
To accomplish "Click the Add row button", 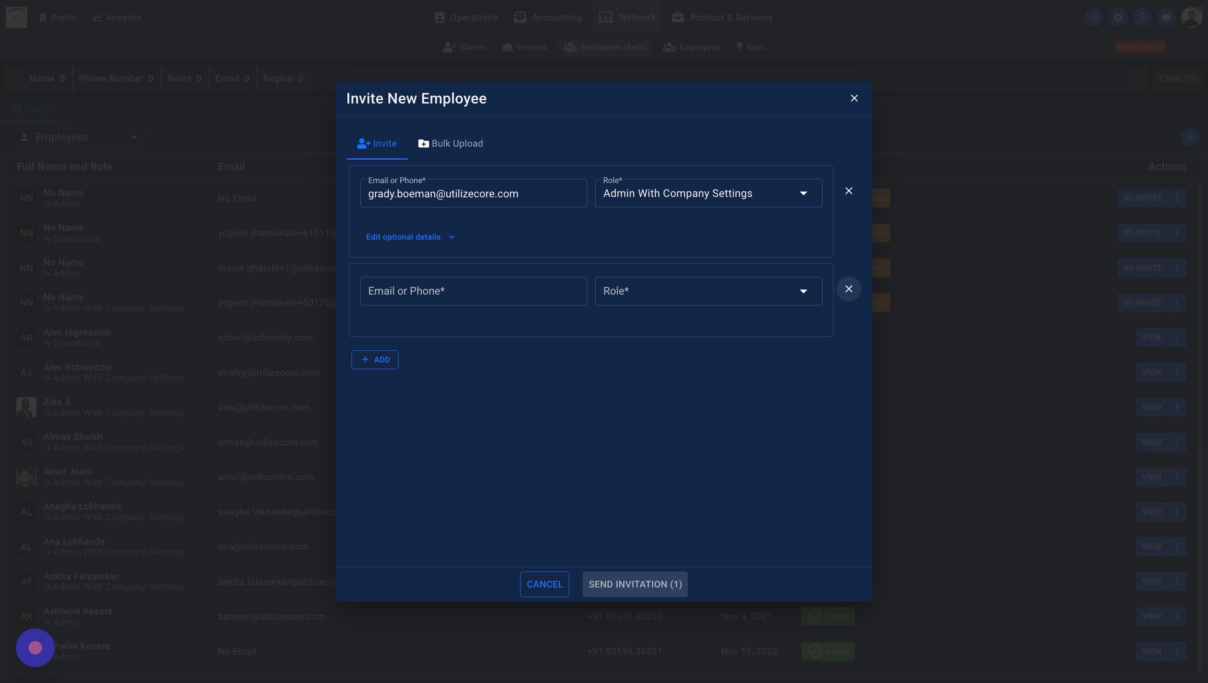I will coord(375,360).
